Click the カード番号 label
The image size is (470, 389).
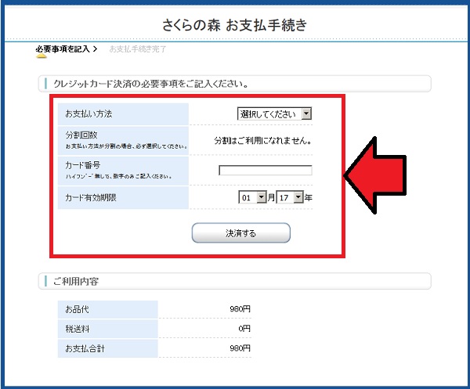(83, 165)
